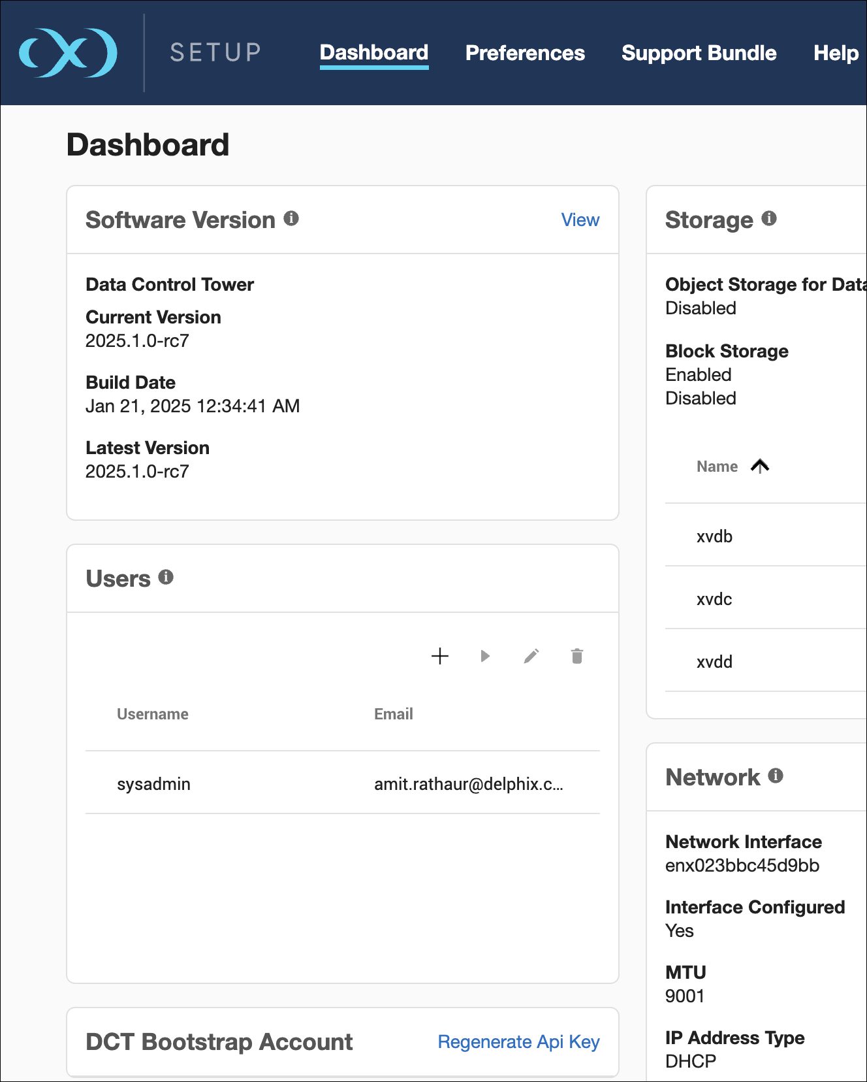Image resolution: width=867 pixels, height=1082 pixels.
Task: Click the View link in Software Version
Action: [580, 220]
